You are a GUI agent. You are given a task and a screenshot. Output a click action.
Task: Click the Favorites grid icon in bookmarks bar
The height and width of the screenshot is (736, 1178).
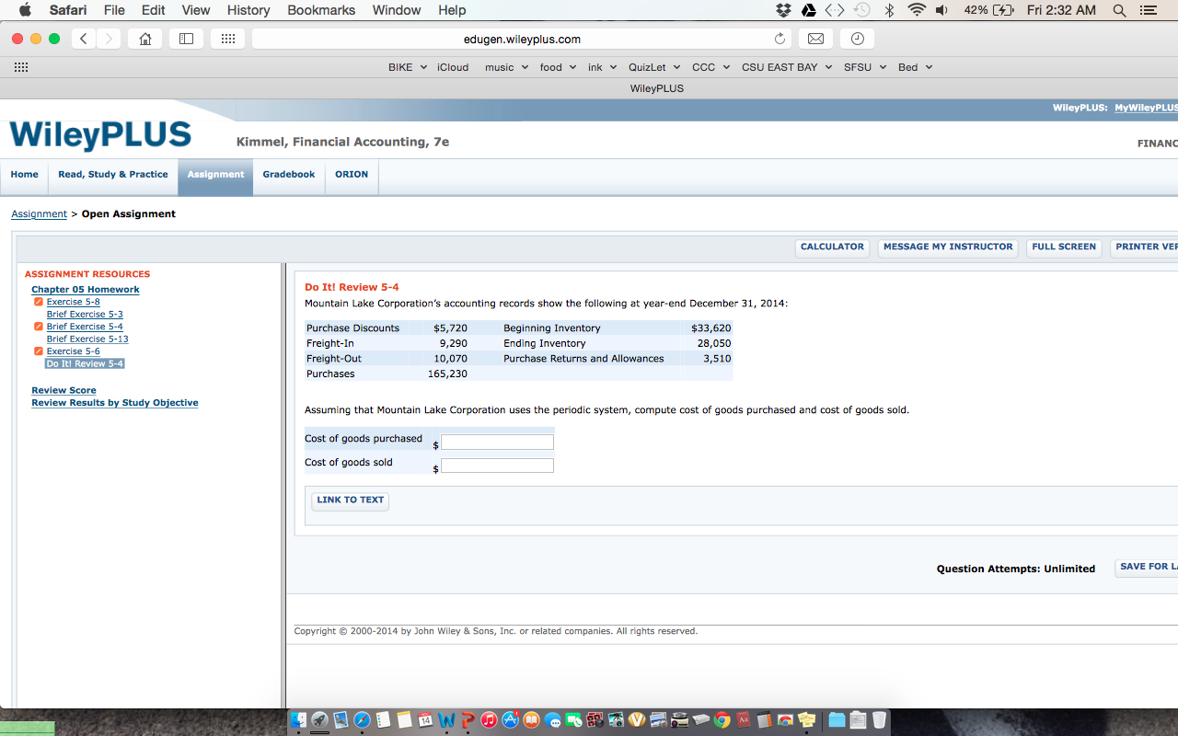coord(20,67)
